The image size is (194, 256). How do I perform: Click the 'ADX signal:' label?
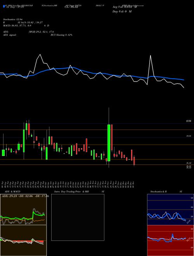point(10,35)
